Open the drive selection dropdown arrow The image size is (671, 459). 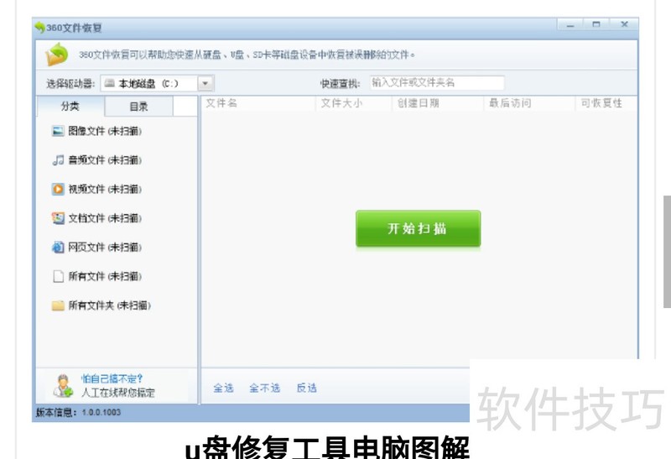(206, 83)
